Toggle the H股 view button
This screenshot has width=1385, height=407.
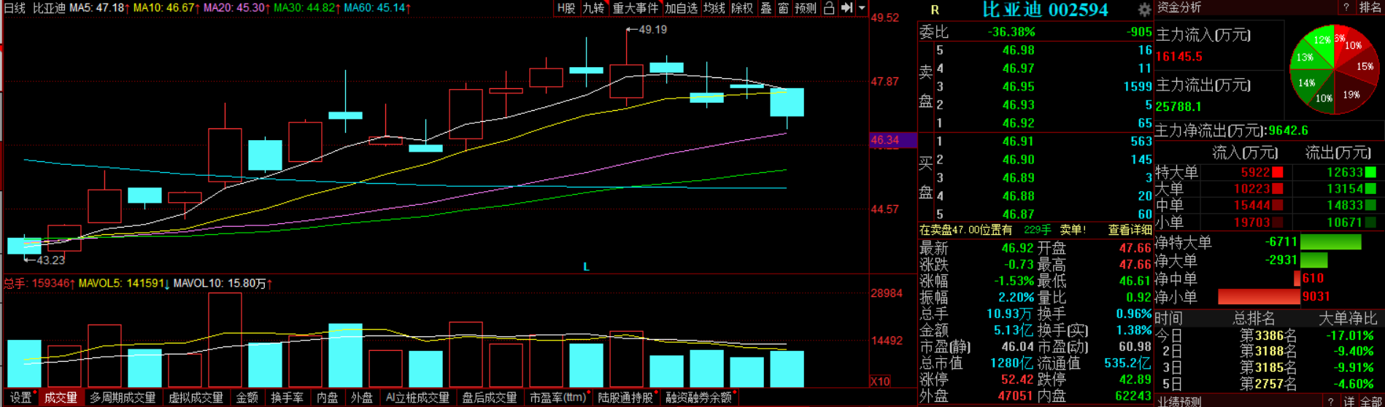pos(566,8)
